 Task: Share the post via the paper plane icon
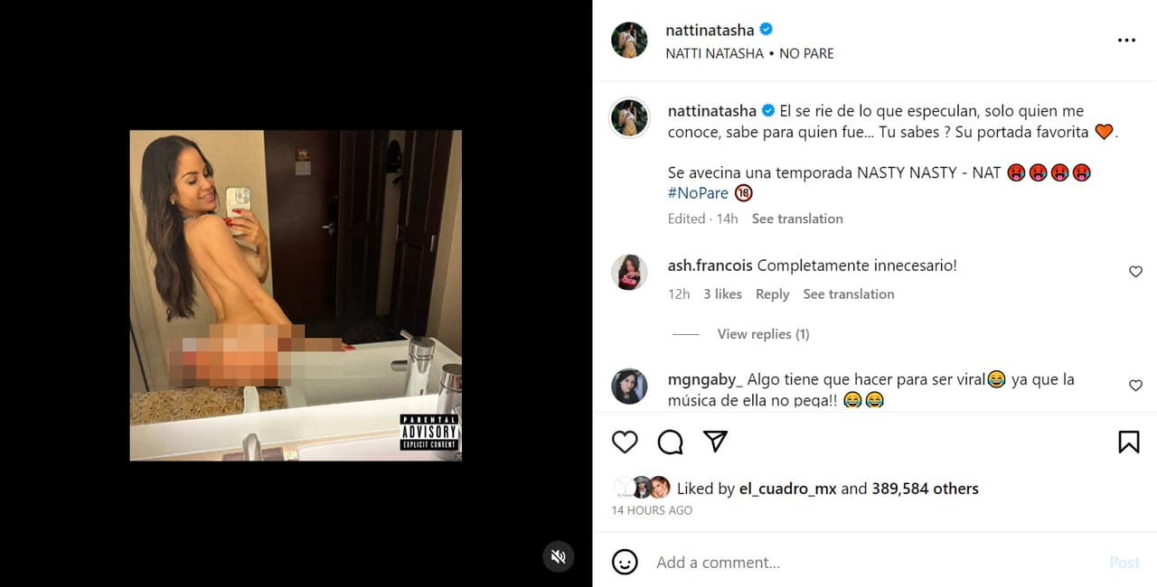pyautogui.click(x=715, y=443)
